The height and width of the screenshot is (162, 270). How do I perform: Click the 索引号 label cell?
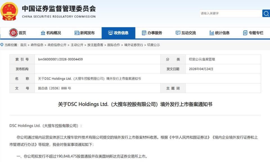coord(22,59)
